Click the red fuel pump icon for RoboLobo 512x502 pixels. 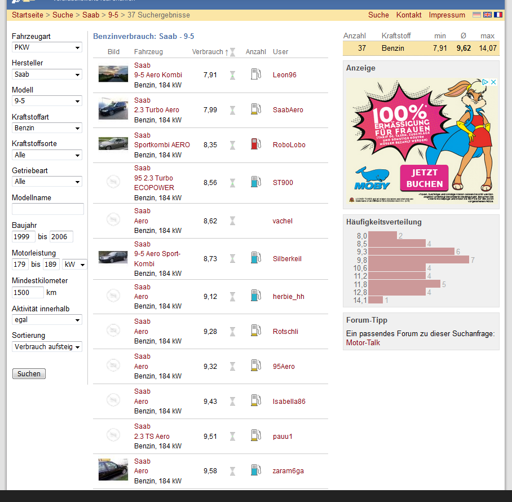click(x=256, y=144)
